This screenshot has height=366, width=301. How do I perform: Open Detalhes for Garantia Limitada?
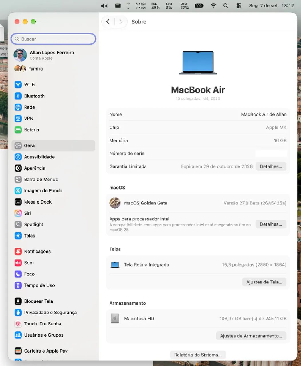coord(271,166)
